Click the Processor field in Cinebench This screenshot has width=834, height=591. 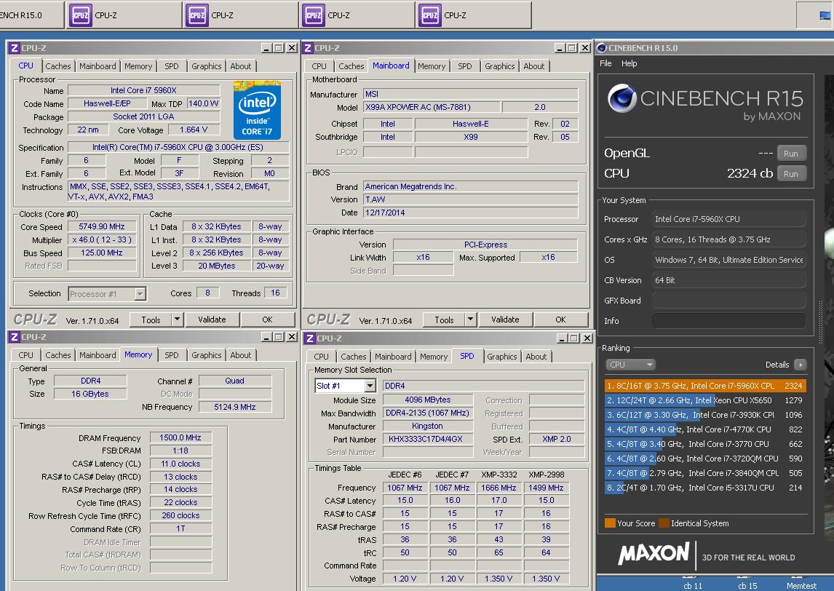728,219
